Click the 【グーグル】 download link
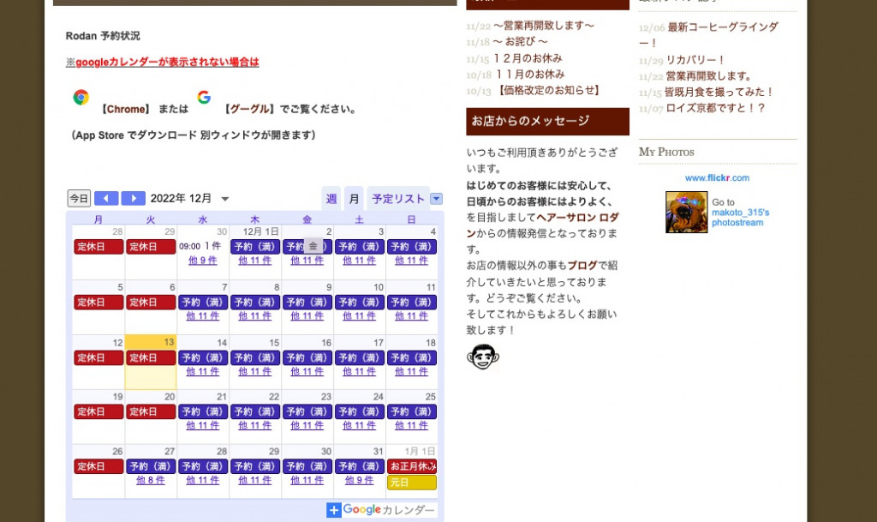877x522 pixels. (249, 109)
